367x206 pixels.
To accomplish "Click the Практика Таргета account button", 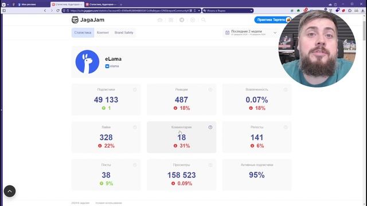I will (273, 20).
